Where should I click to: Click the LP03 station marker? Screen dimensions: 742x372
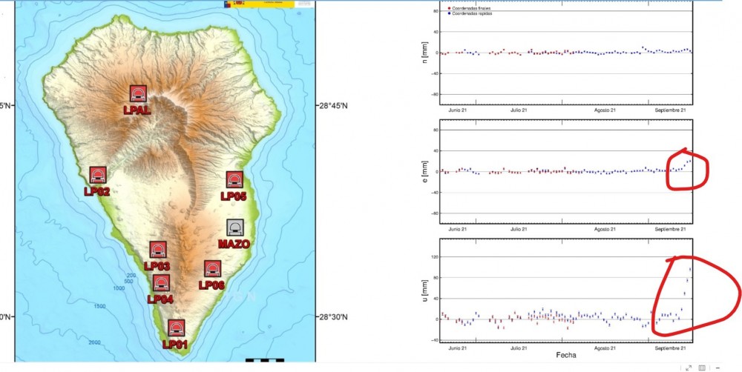[158, 250]
